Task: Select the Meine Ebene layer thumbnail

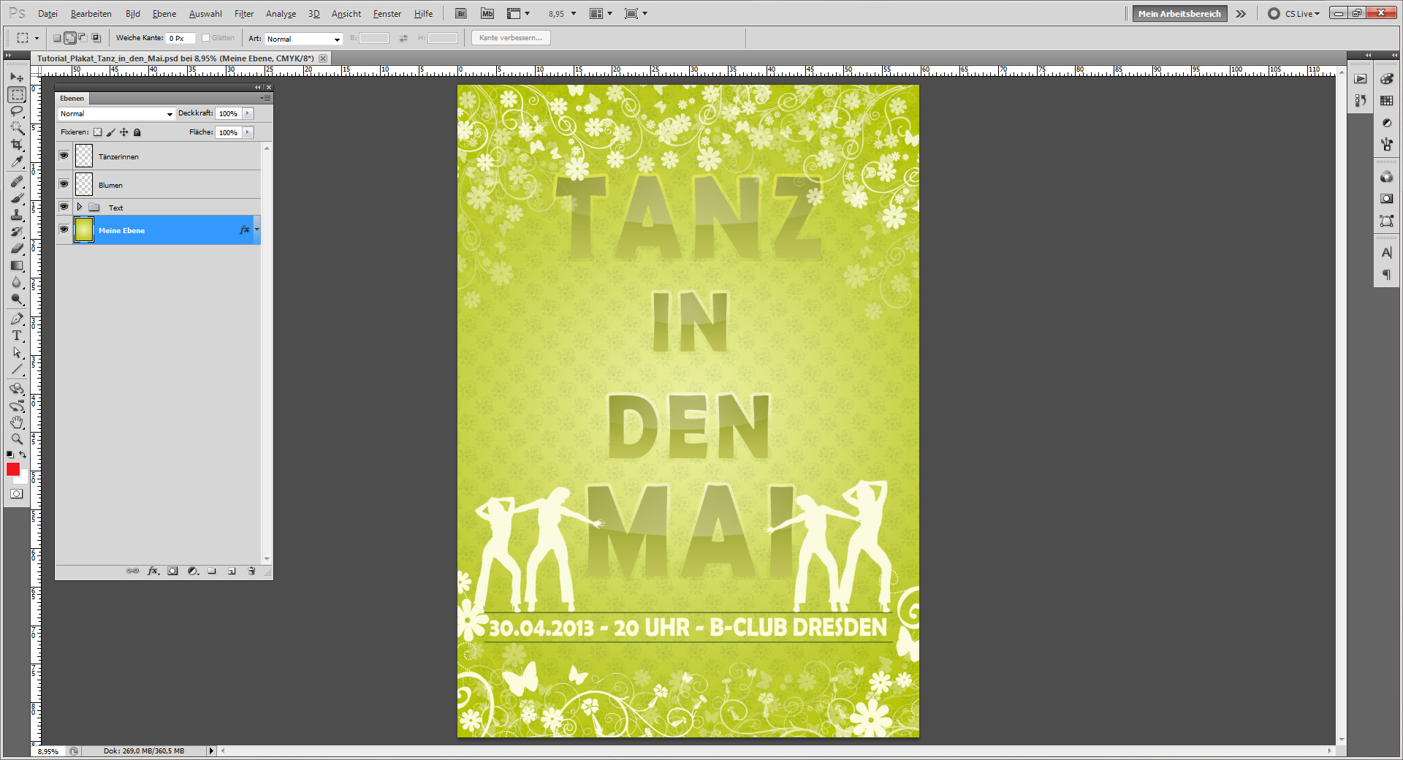Action: pos(83,230)
